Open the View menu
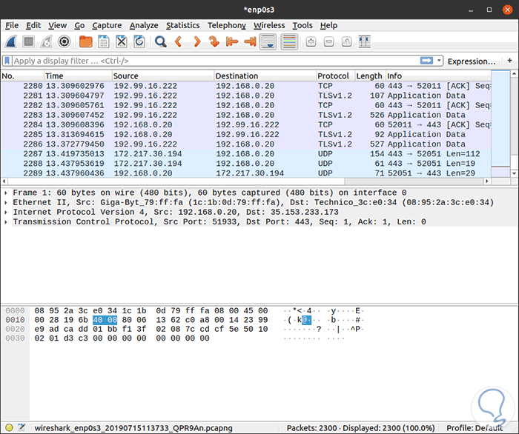 tap(57, 25)
